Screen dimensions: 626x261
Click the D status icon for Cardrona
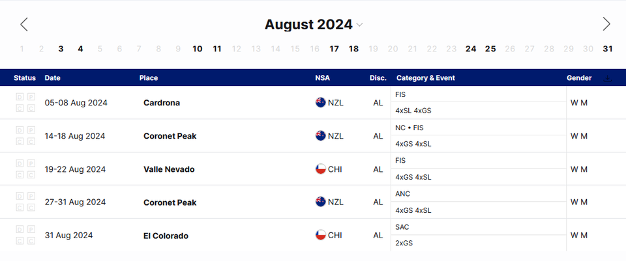point(20,98)
